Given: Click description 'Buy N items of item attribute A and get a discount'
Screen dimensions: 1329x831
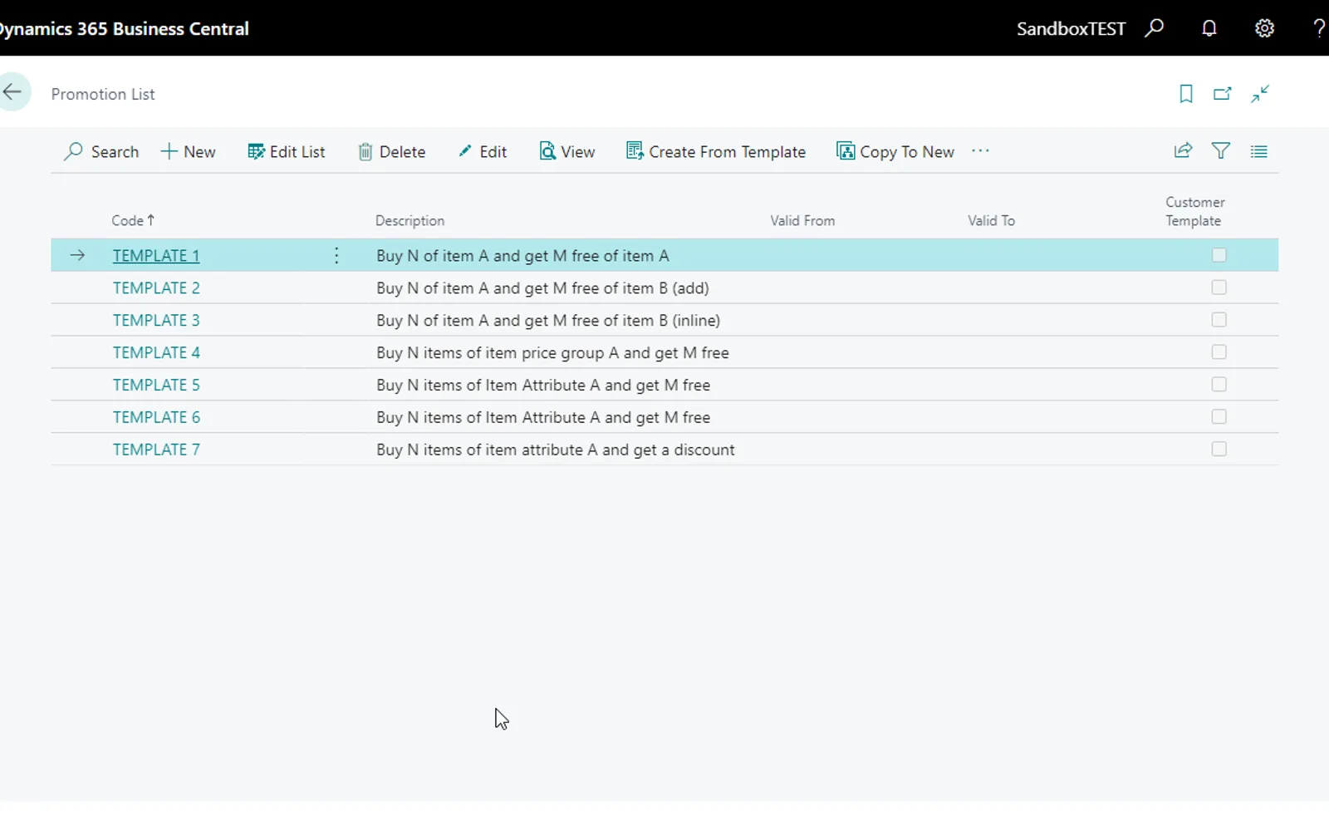Looking at the screenshot, I should [x=556, y=450].
